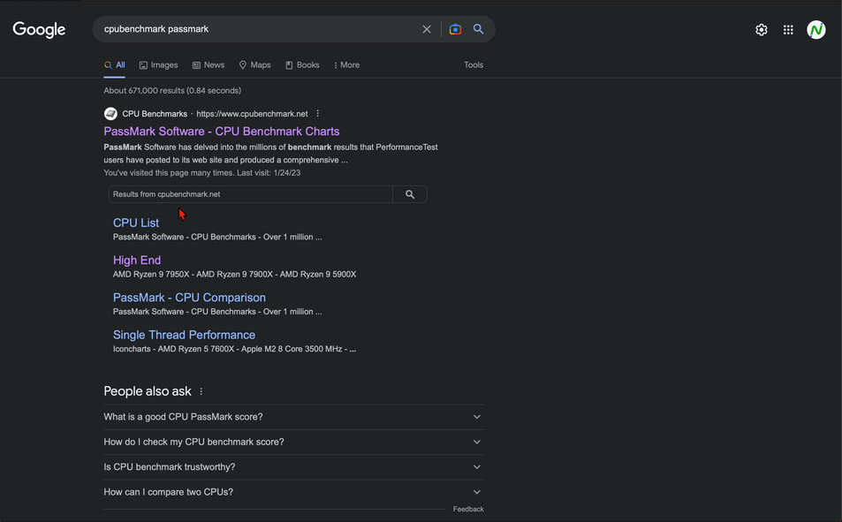842x522 pixels.
Task: Switch to the Books tab
Action: (x=302, y=65)
